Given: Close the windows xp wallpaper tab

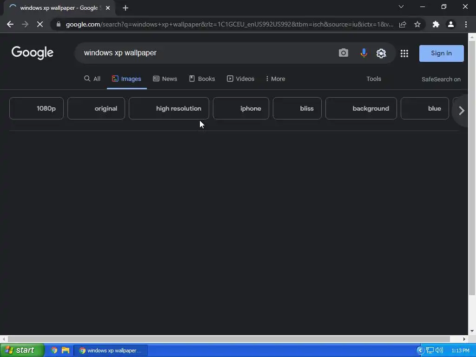Looking at the screenshot, I should [108, 8].
